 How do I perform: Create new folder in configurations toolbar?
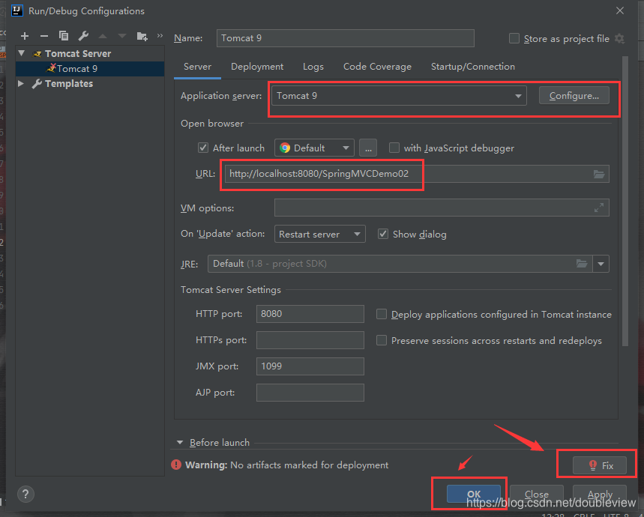pyautogui.click(x=142, y=36)
